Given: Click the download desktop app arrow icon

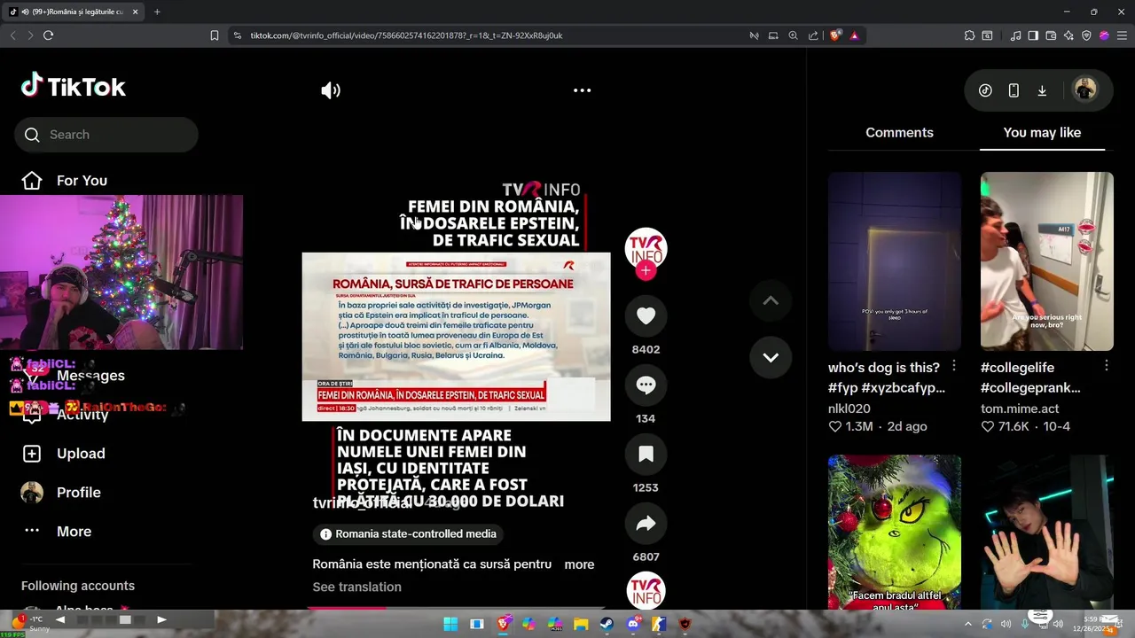Looking at the screenshot, I should click(1042, 90).
